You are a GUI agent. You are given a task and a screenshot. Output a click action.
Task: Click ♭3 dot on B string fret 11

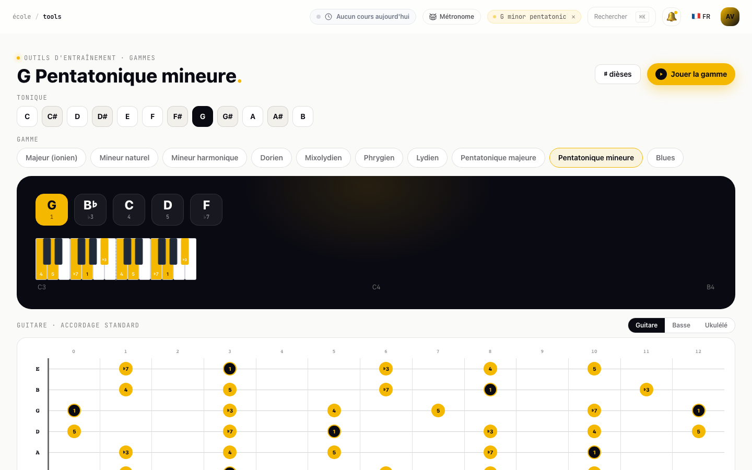(647, 390)
